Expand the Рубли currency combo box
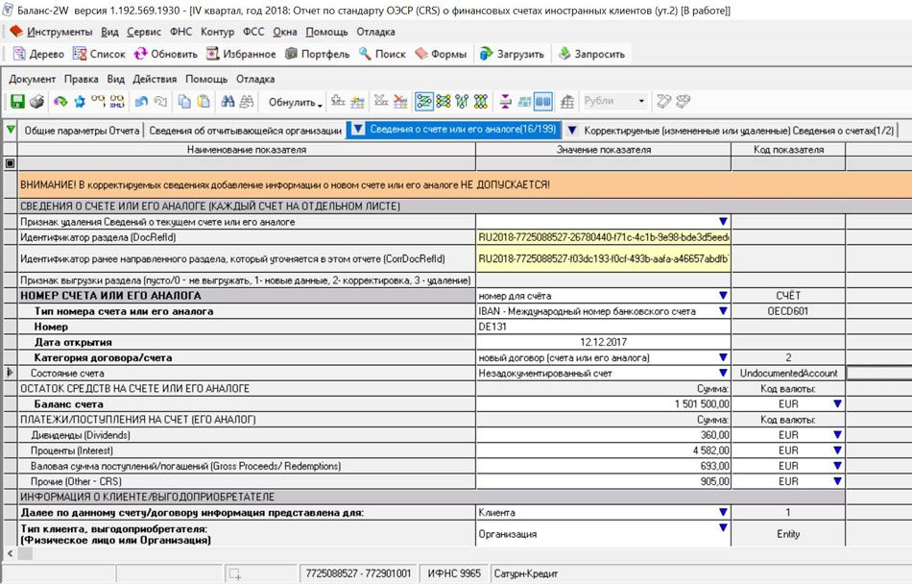Image resolution: width=912 pixels, height=584 pixels. pos(641,101)
